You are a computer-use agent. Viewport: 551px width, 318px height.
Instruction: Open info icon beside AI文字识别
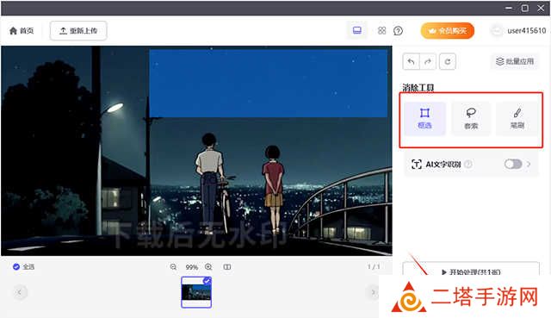pyautogui.click(x=468, y=164)
